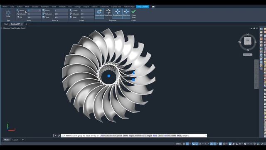Switch to the Layout1 tab
Viewport: 266px width, 150px height.
tap(15, 140)
